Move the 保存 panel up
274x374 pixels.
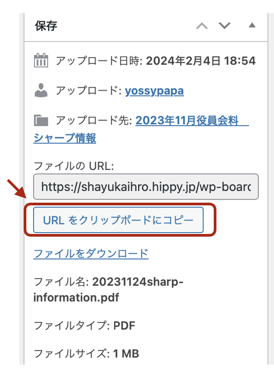(202, 26)
